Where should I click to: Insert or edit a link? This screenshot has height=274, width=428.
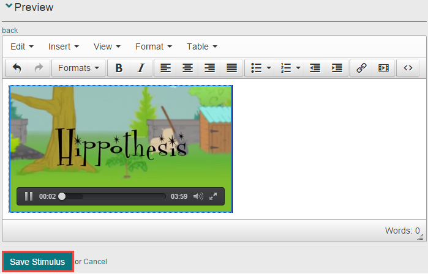coord(361,68)
